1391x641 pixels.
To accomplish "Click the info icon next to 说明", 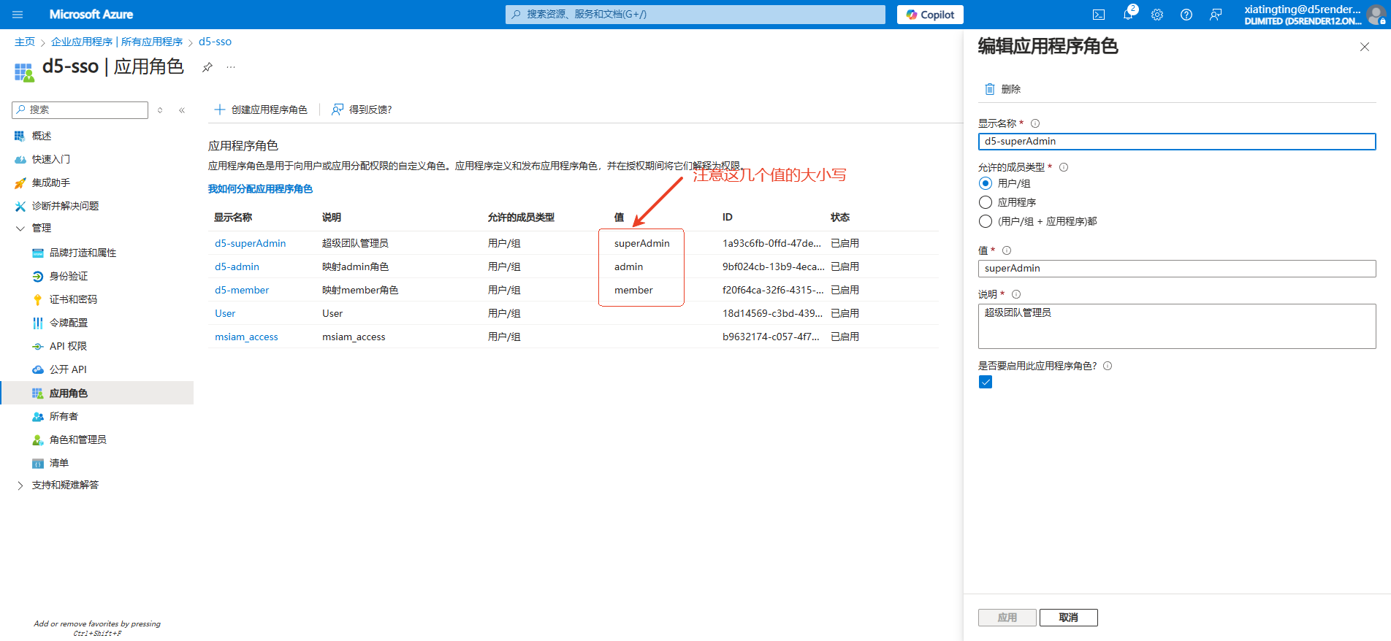I will click(1016, 294).
